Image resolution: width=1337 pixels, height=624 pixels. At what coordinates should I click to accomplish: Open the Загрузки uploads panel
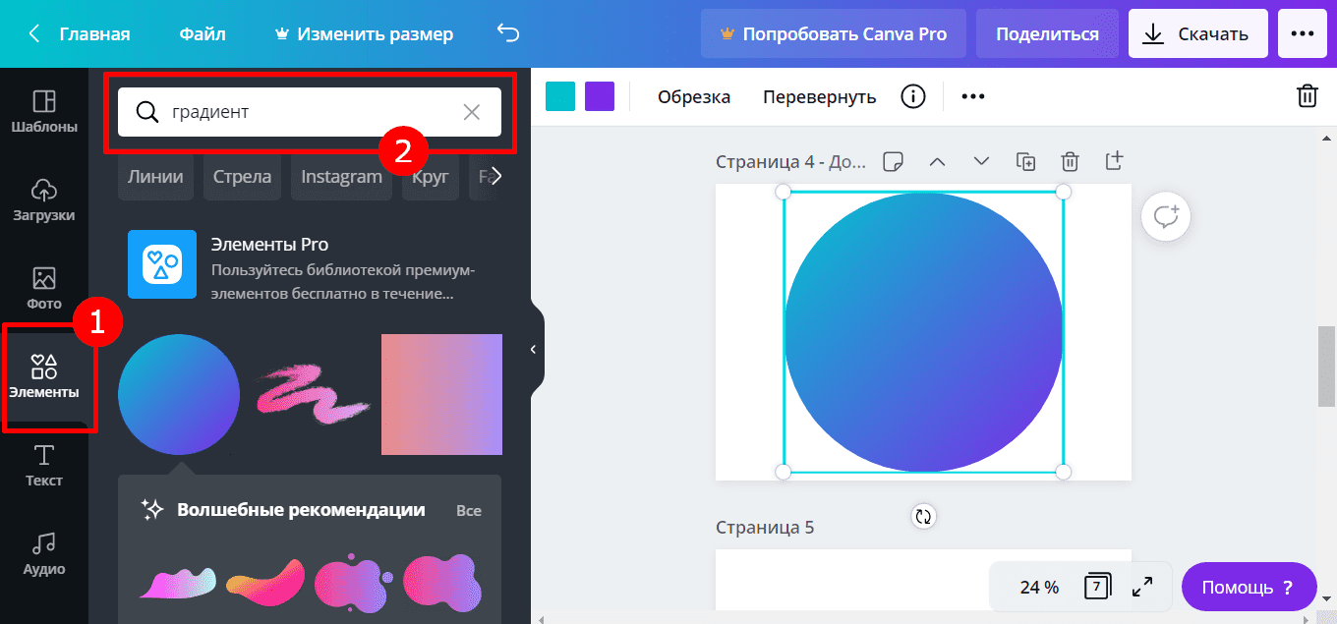[44, 200]
